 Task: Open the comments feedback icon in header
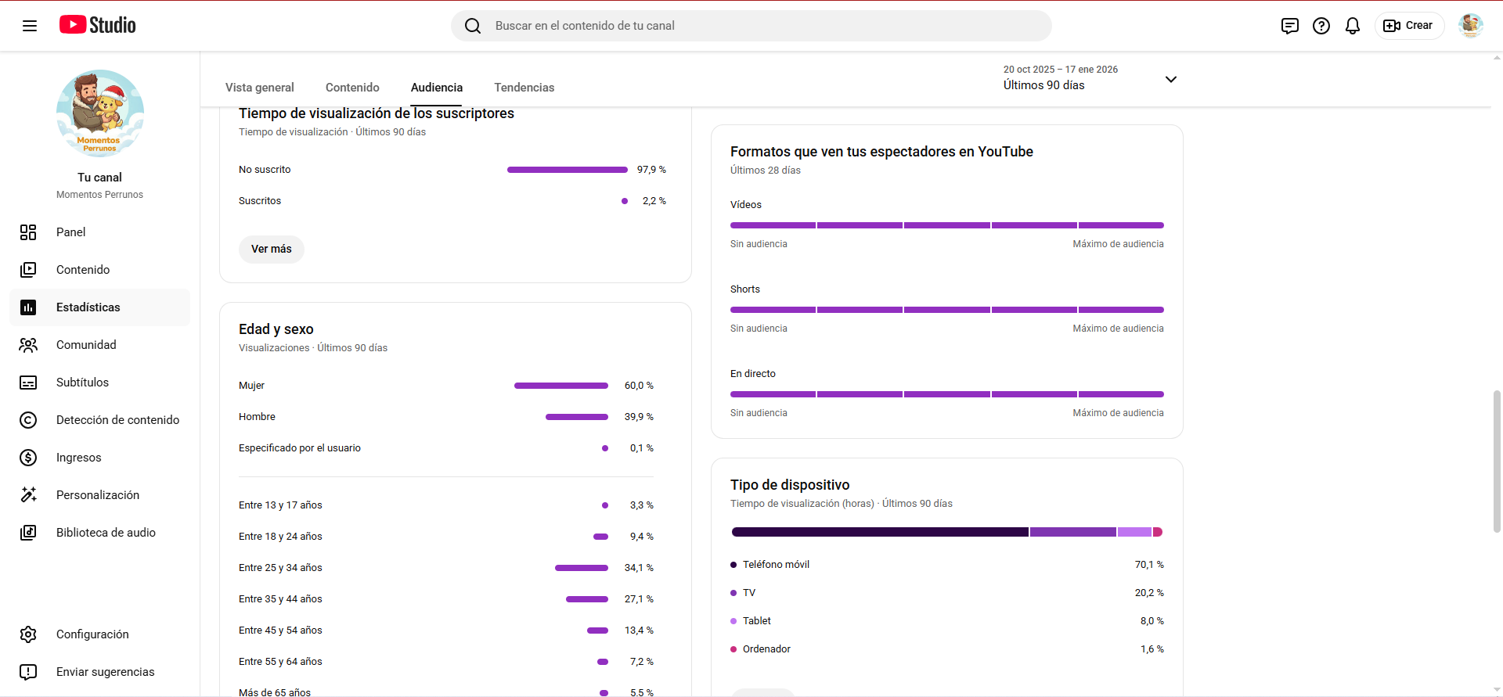pyautogui.click(x=1289, y=26)
